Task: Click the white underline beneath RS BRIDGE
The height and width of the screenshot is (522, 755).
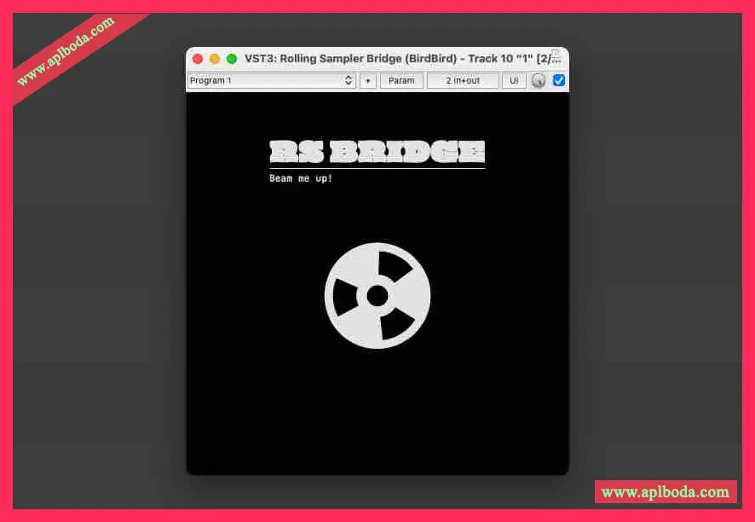Action: pos(377,168)
